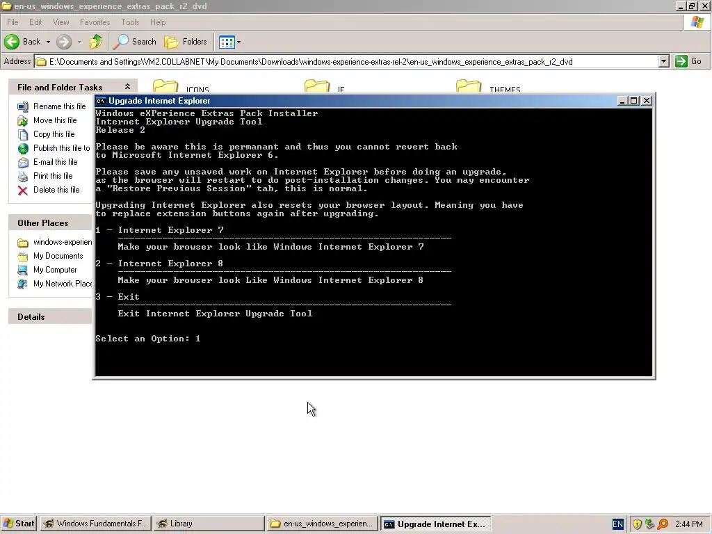Image resolution: width=712 pixels, height=534 pixels.
Task: Click the Rename this file icon
Action: pos(23,106)
